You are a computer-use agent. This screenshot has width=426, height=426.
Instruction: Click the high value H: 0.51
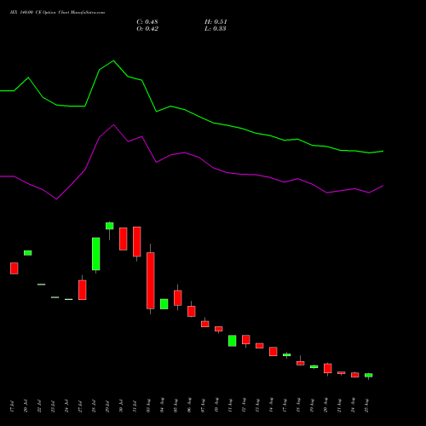tap(216, 22)
